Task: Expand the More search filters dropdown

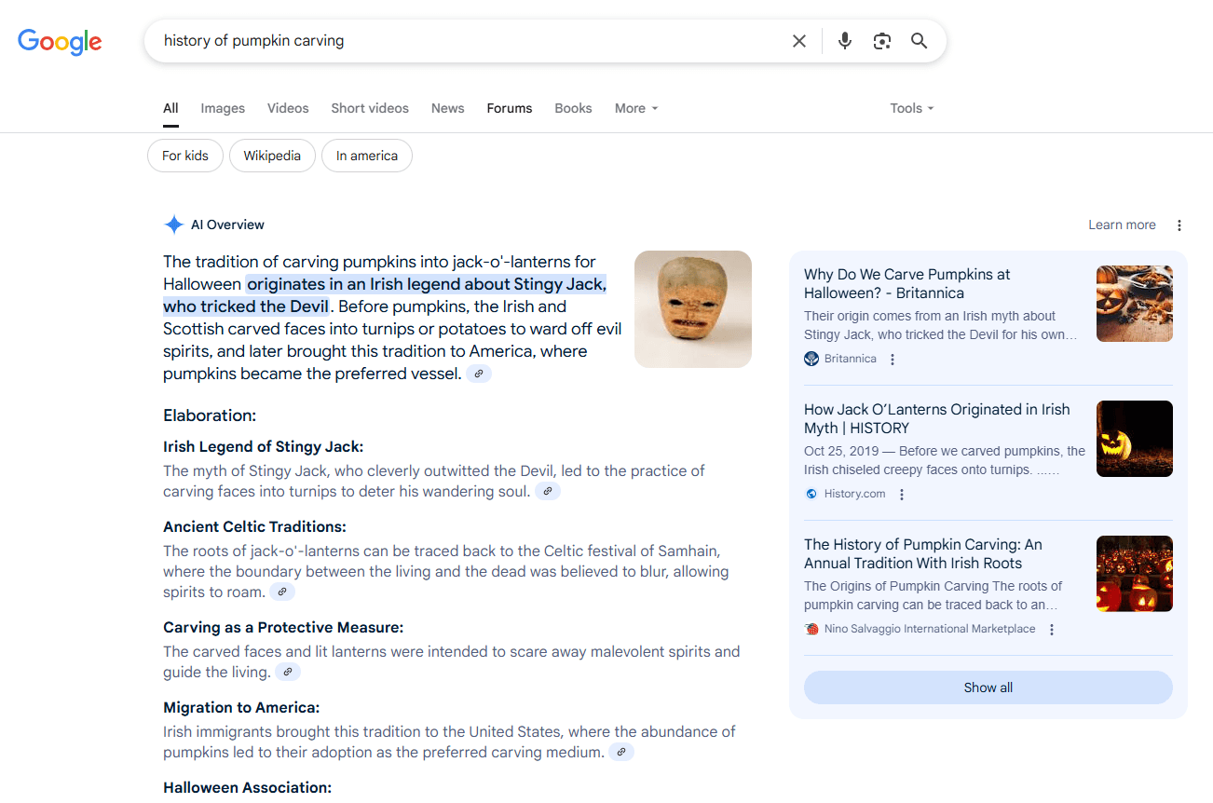Action: tap(636, 108)
